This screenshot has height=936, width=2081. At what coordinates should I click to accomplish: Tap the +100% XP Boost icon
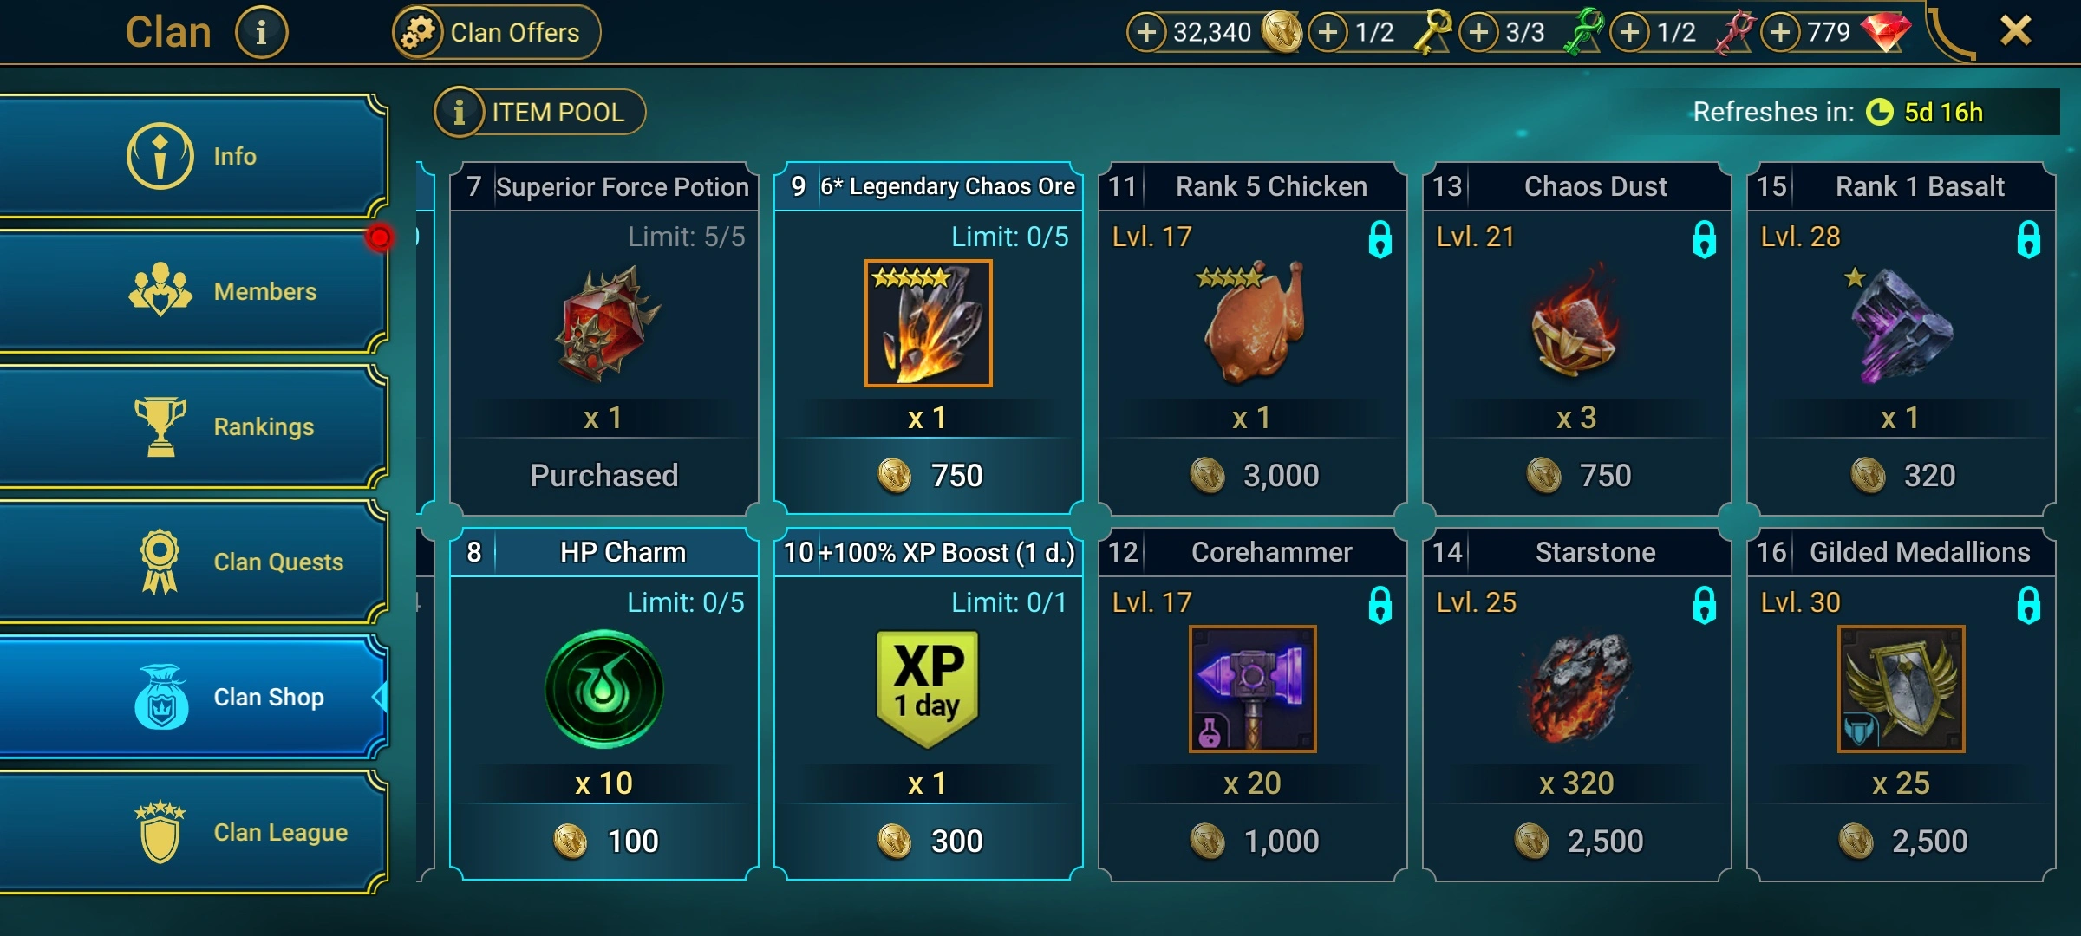point(928,689)
